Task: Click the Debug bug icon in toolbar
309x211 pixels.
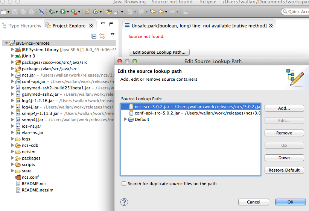Action: [52, 12]
